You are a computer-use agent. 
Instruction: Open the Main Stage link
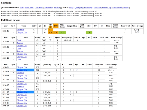pyautogui.click(x=88, y=8)
